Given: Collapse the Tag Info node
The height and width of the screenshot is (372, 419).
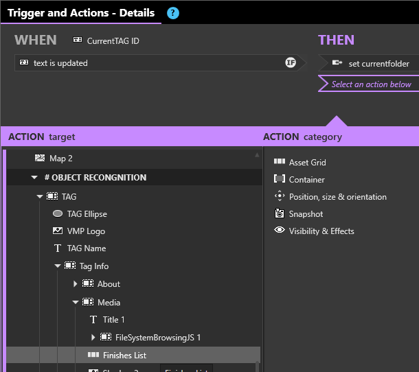Looking at the screenshot, I should tap(58, 266).
